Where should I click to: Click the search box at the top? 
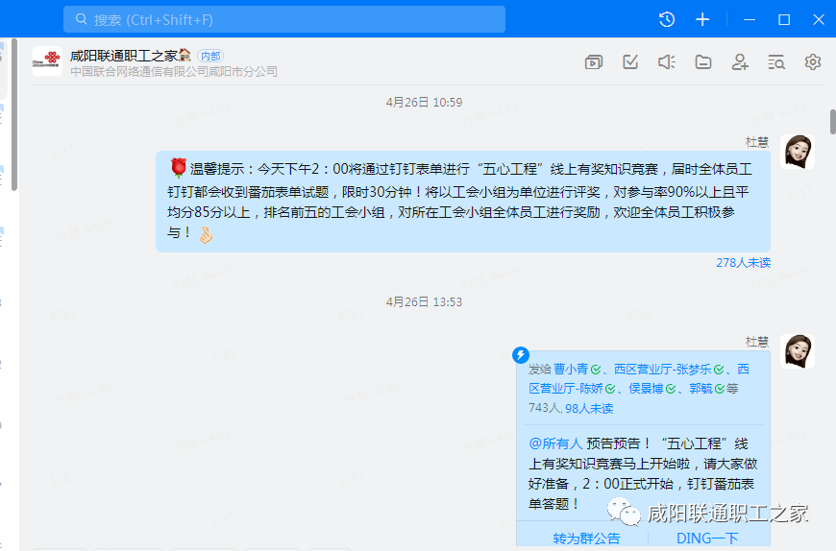point(283,19)
